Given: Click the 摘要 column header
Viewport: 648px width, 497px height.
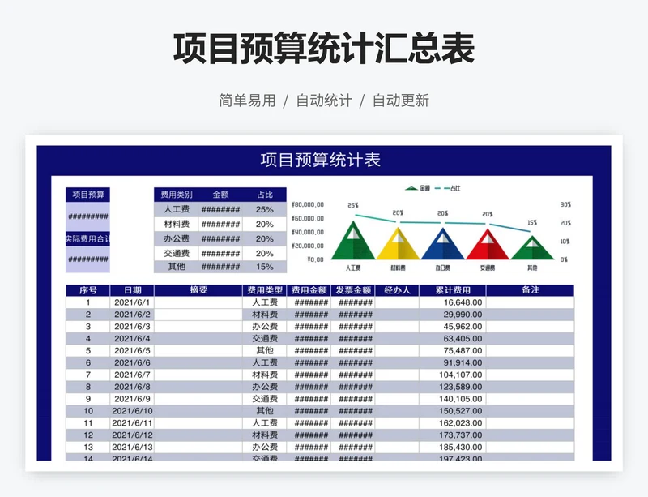Looking at the screenshot, I should pos(198,290).
